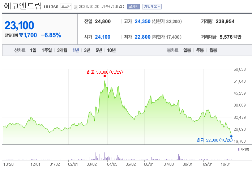Open the 기업개요 dropdown
The height and width of the screenshot is (173, 252).
pos(152,7)
